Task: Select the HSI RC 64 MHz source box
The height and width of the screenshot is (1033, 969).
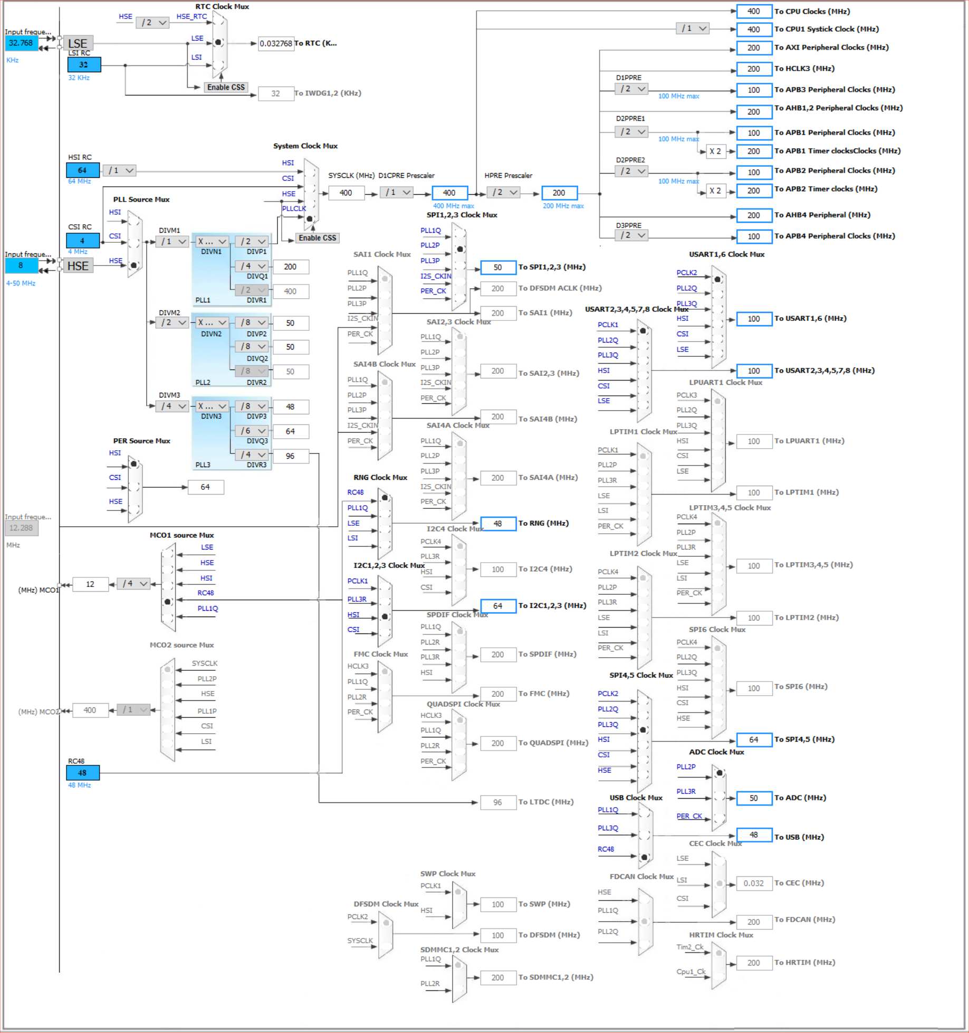Action: [82, 170]
